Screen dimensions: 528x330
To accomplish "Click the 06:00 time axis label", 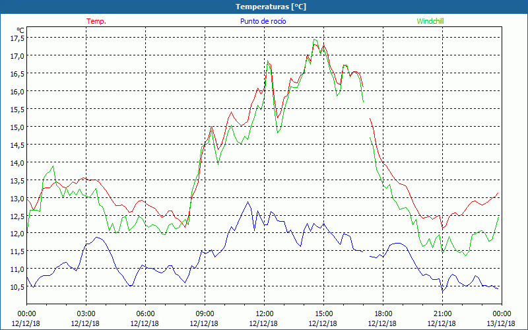I will tap(145, 314).
